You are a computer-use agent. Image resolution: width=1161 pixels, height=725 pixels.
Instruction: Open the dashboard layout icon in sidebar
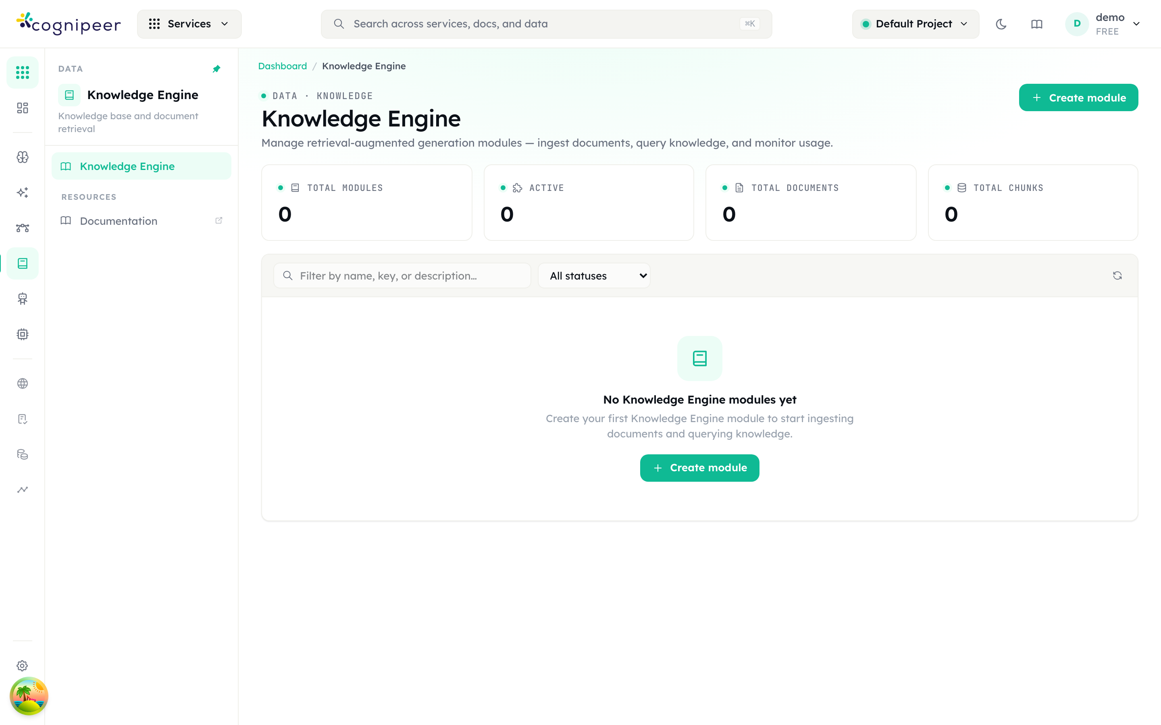[x=23, y=108]
